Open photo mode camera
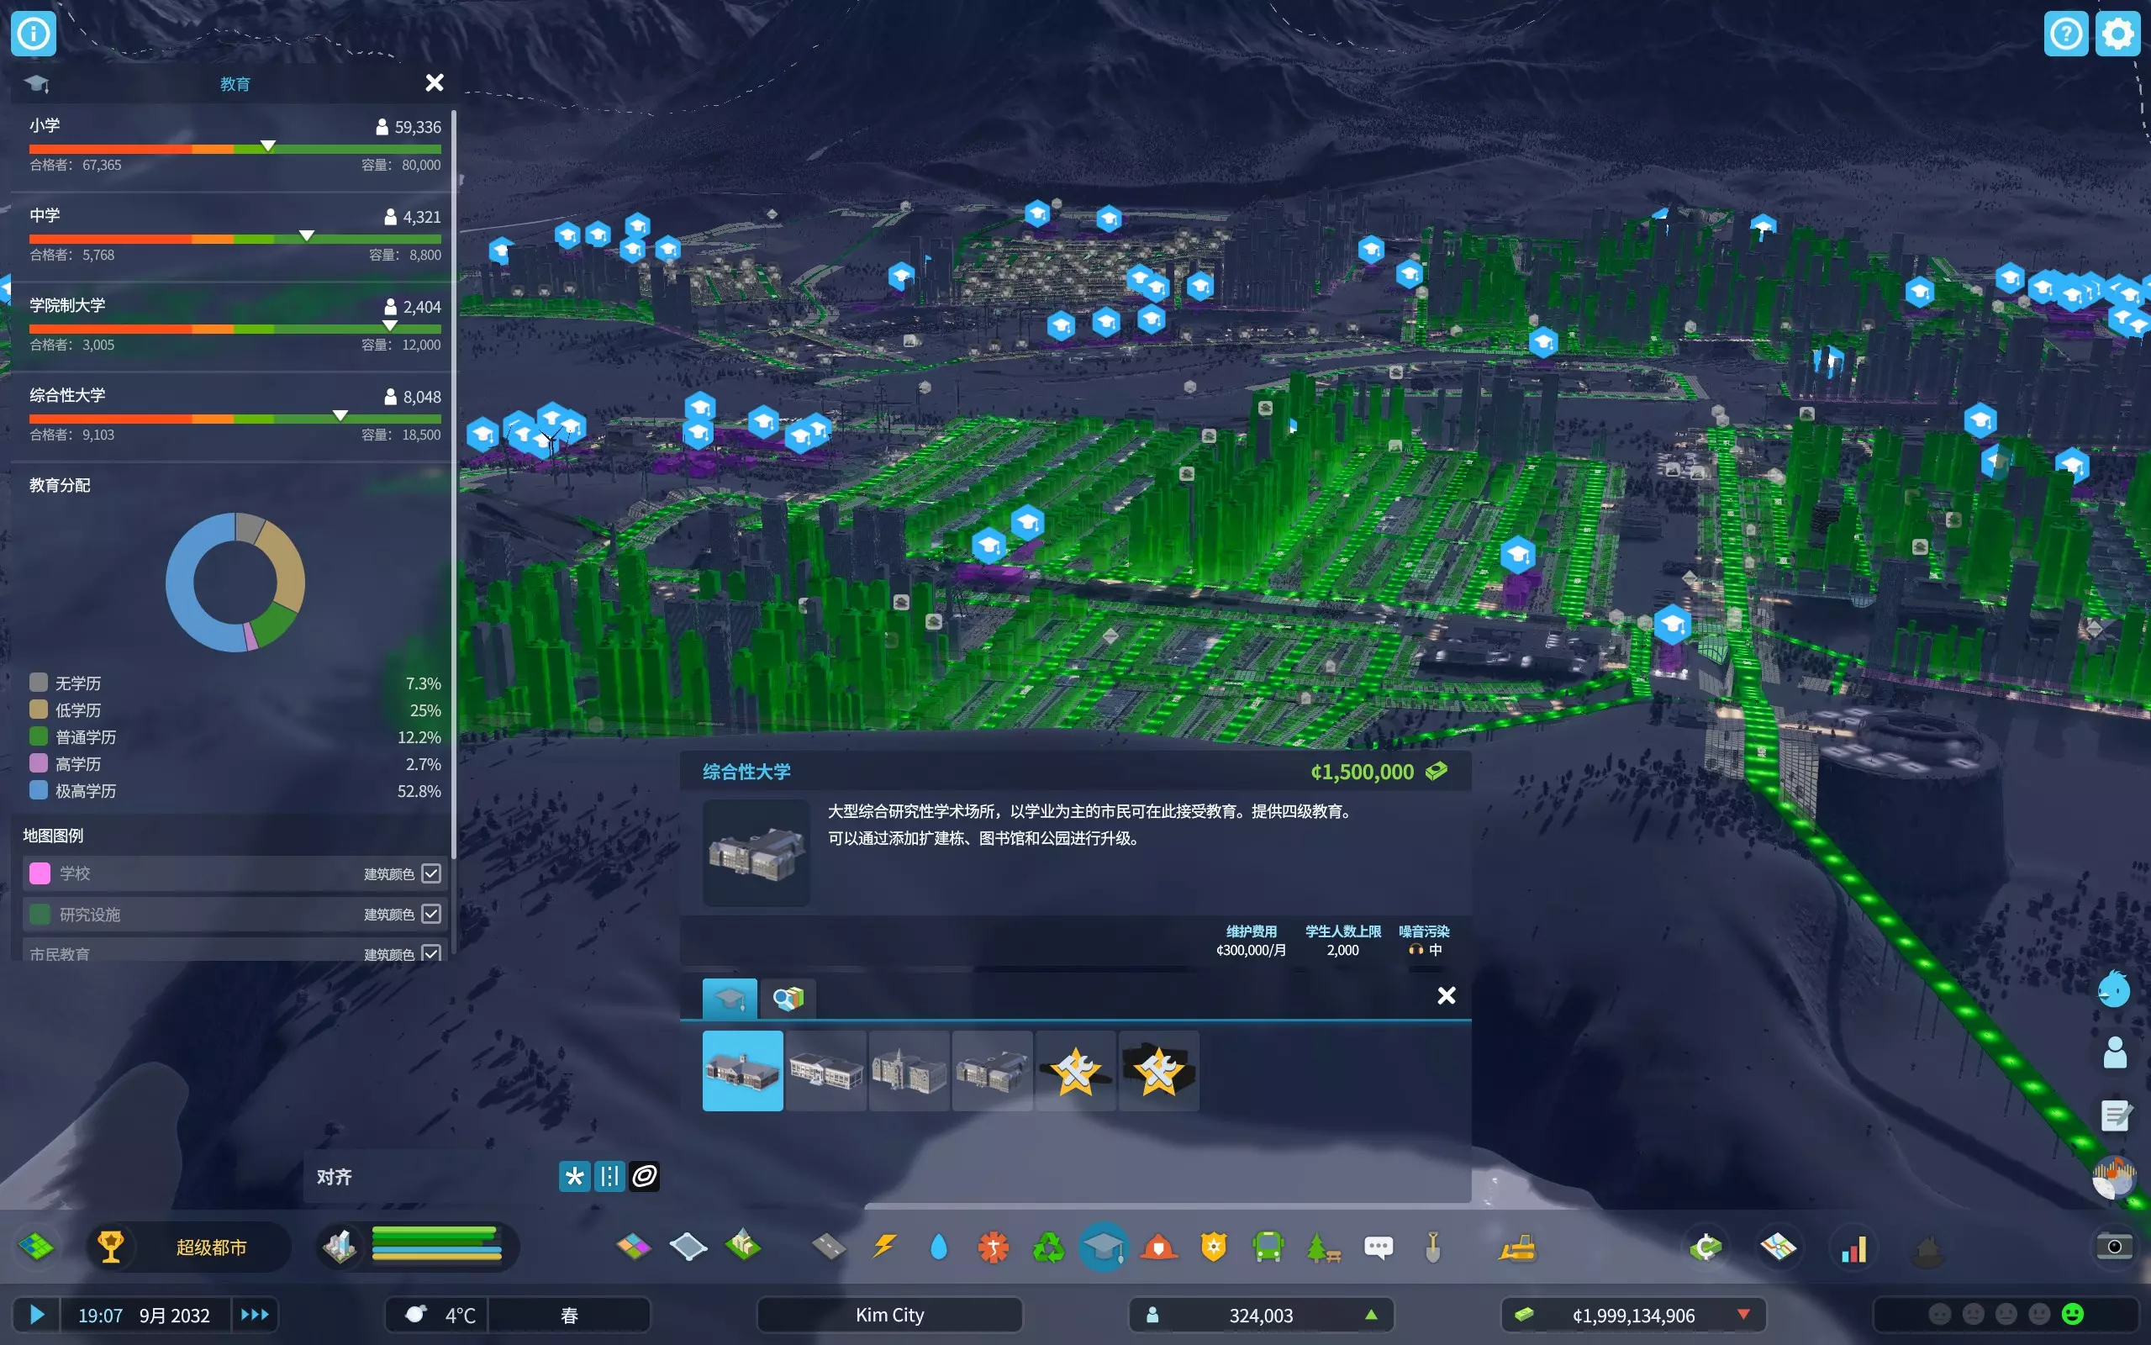The image size is (2151, 1345). (2114, 1247)
